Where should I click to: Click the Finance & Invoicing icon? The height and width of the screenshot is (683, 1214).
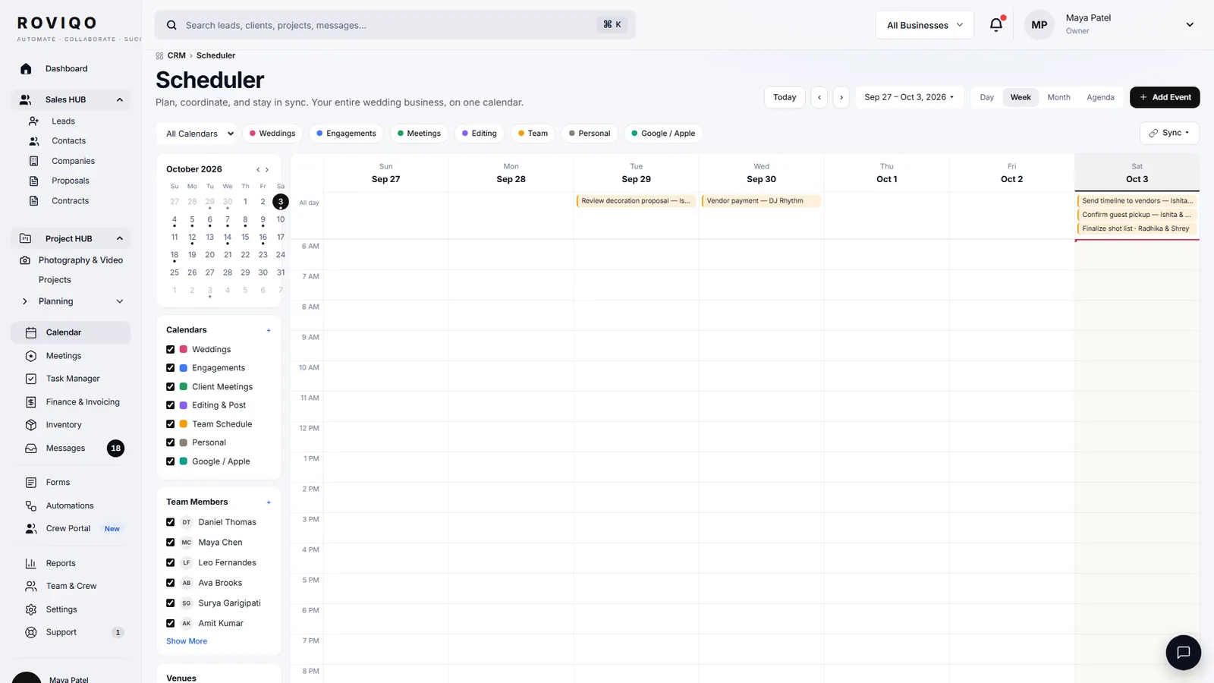[x=31, y=402]
